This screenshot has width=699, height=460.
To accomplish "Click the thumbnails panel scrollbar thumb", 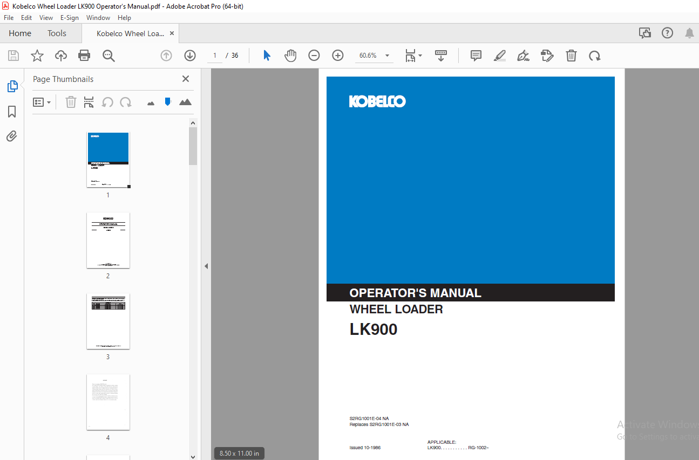I will (x=193, y=146).
